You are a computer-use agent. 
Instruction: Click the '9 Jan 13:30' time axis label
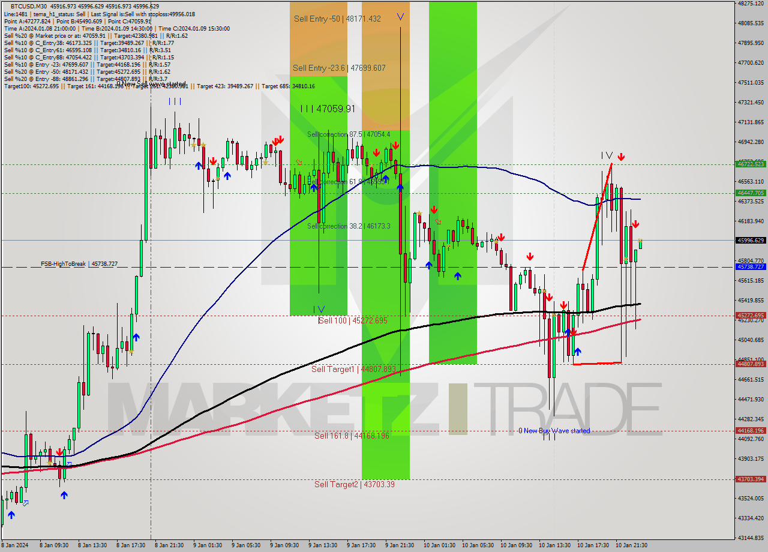[x=324, y=545]
